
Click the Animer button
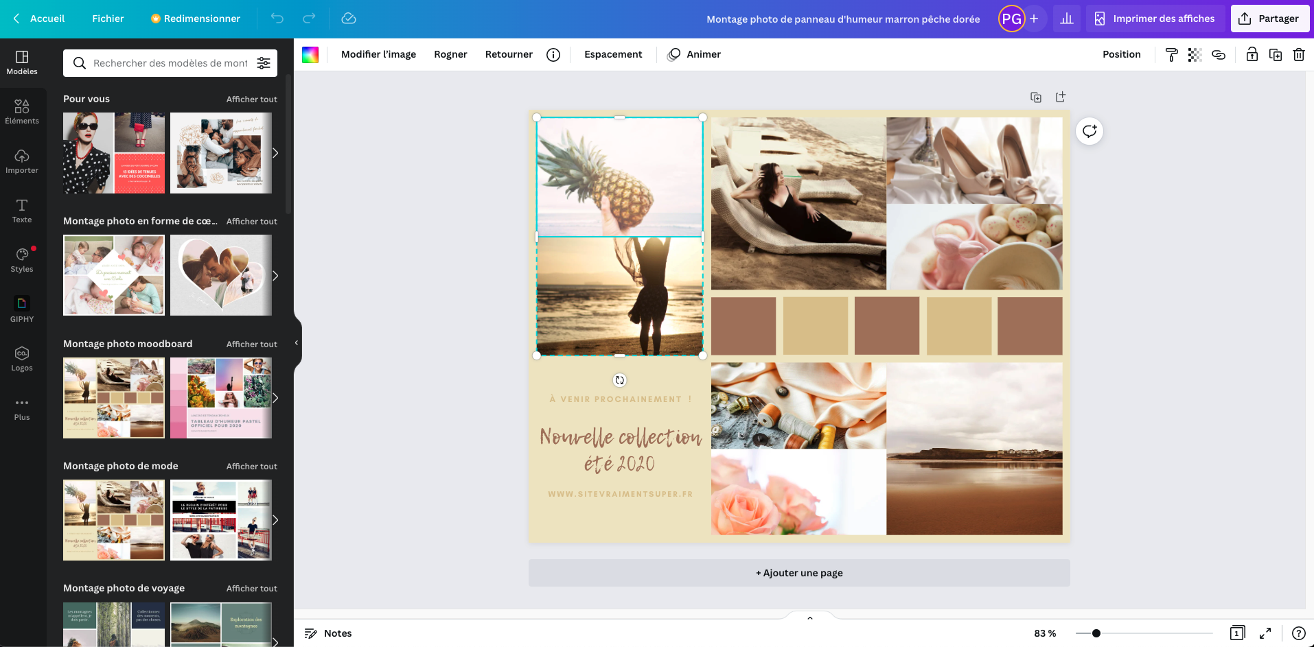695,55
